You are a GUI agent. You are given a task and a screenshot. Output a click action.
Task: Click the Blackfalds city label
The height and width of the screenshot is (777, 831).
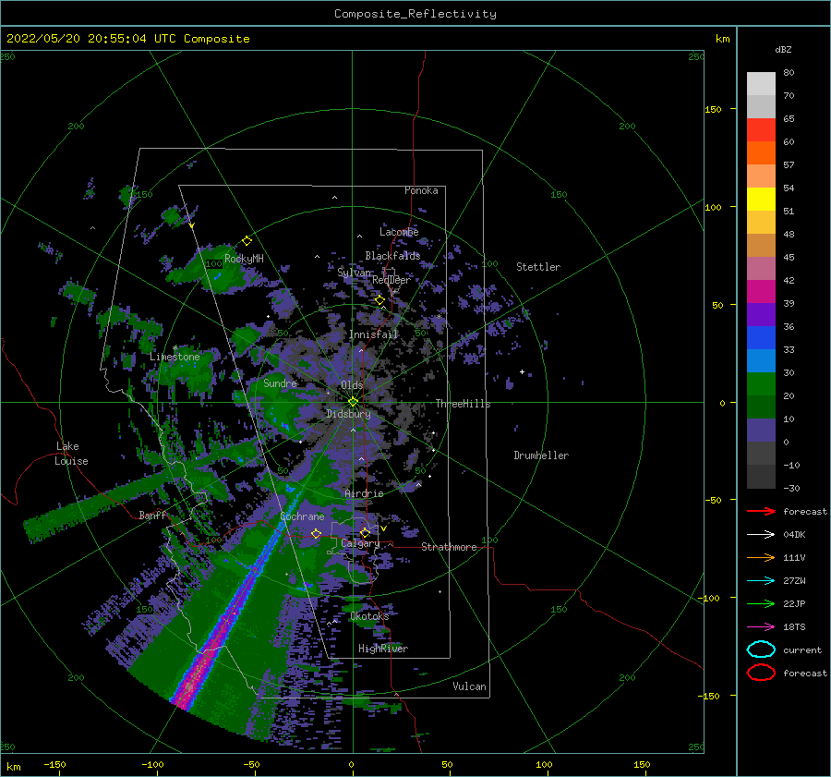coord(392,256)
